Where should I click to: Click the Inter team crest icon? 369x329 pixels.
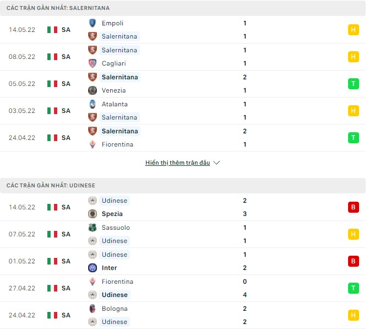tap(93, 268)
